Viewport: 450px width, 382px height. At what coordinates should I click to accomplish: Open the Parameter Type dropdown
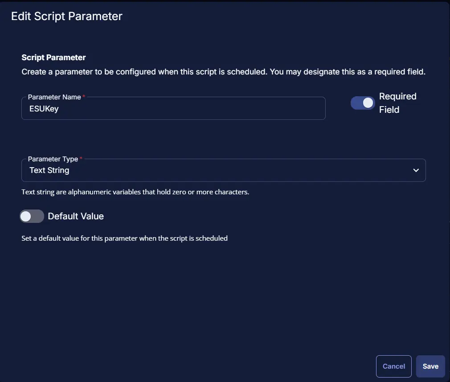(223, 170)
